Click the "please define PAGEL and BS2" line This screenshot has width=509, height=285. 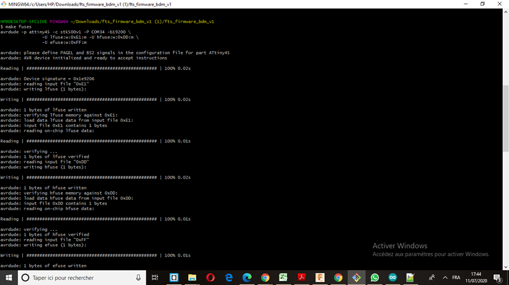tap(115, 53)
